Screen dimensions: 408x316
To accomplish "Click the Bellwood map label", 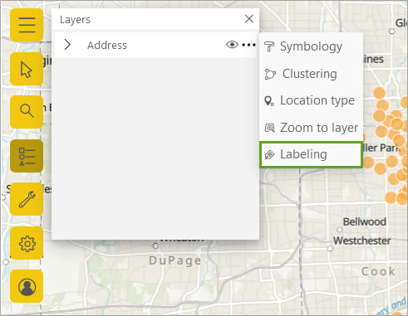I will 365,221.
